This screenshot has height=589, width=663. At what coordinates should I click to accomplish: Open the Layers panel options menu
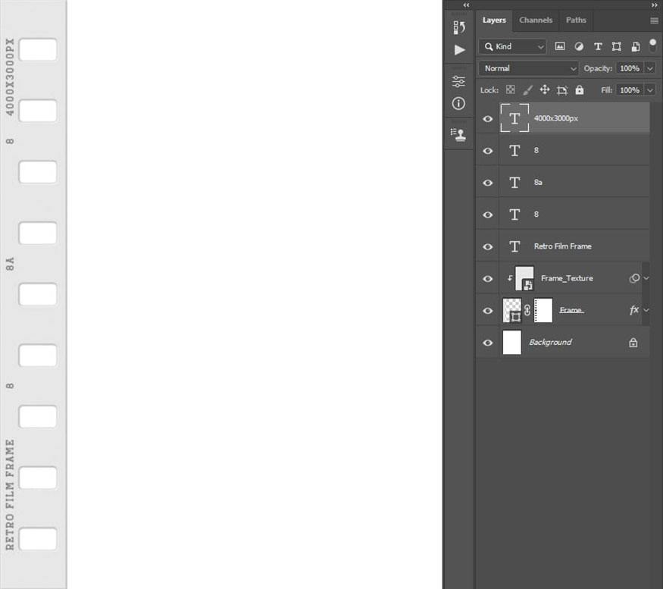pyautogui.click(x=654, y=20)
